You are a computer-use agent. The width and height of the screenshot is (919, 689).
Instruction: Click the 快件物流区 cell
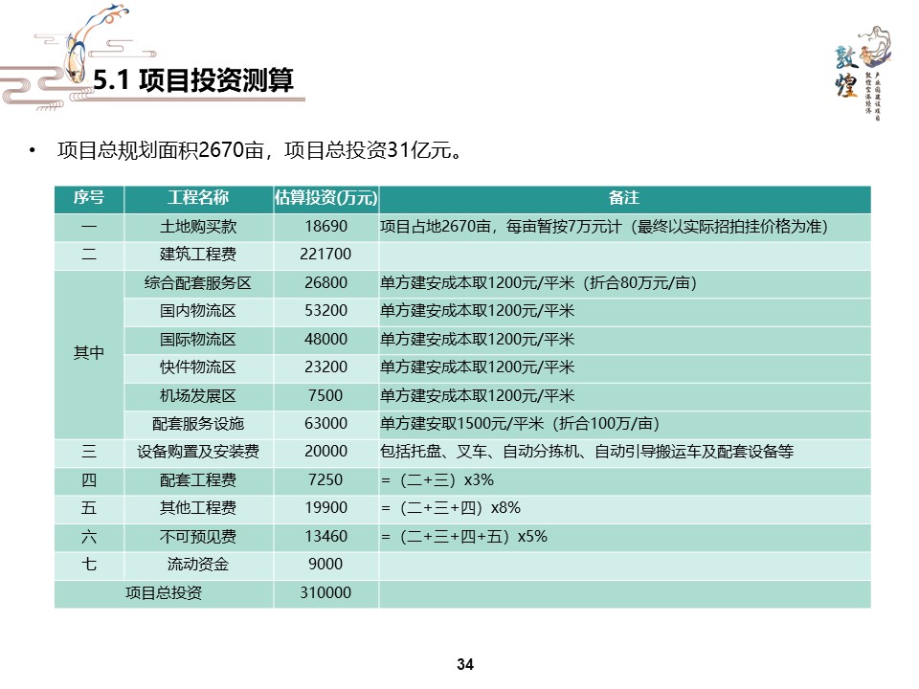(198, 367)
